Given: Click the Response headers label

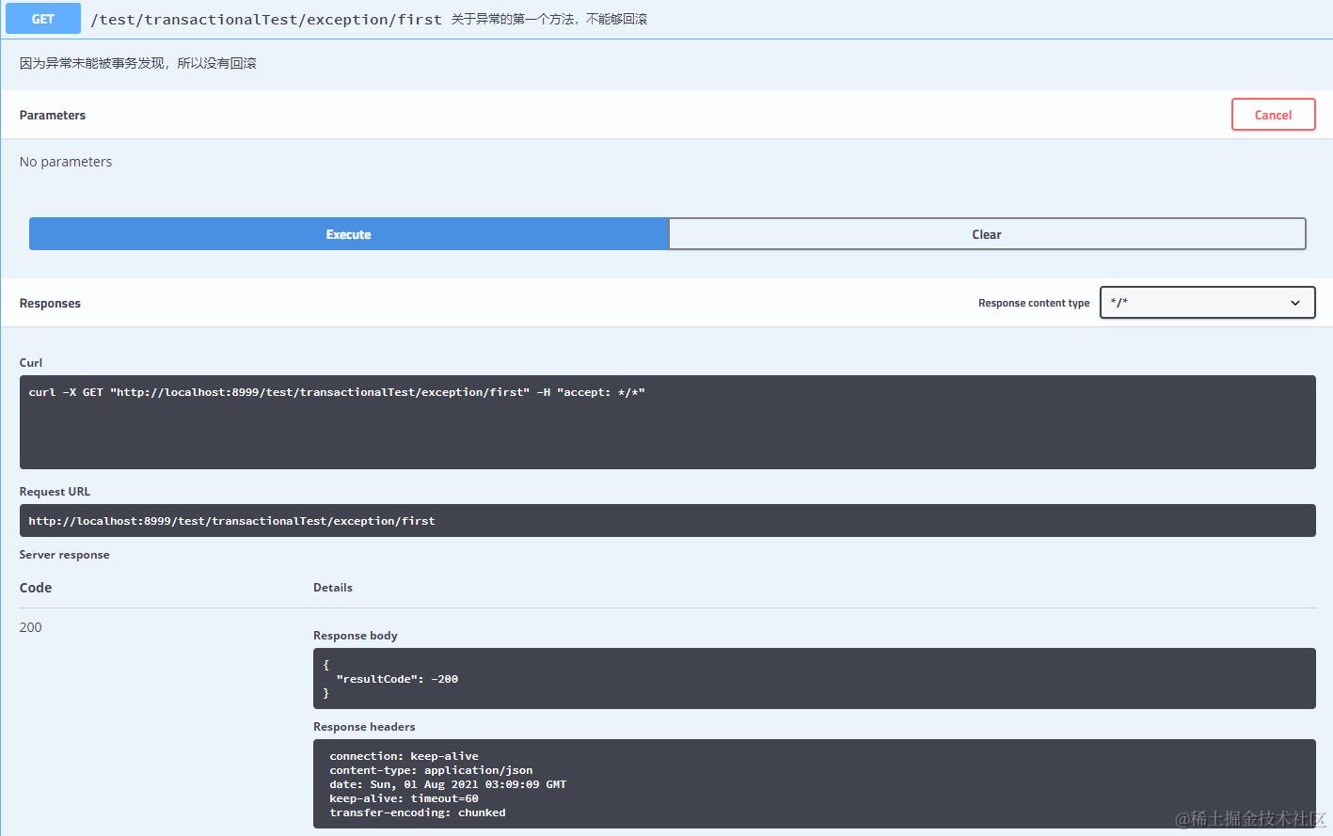Looking at the screenshot, I should click(x=364, y=727).
